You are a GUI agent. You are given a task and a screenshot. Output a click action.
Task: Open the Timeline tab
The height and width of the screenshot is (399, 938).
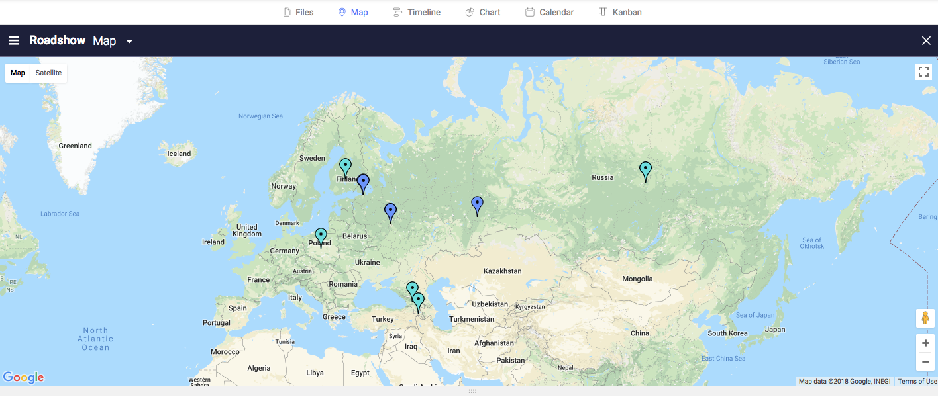pos(417,12)
